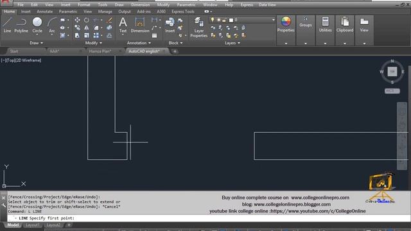Click the Leader annotation icon
The image size is (411, 231).
[x=154, y=28]
